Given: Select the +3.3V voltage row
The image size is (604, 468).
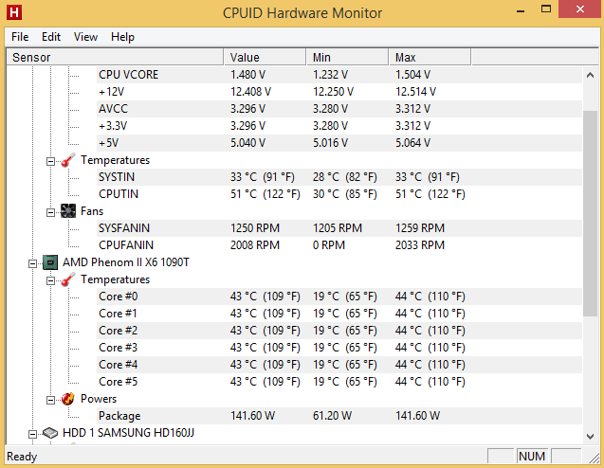Looking at the screenshot, I should [x=339, y=126].
